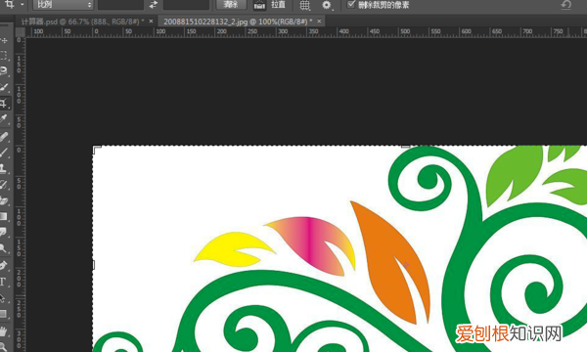Select the Clone Stamp tool
The height and width of the screenshot is (352, 587).
coord(4,168)
